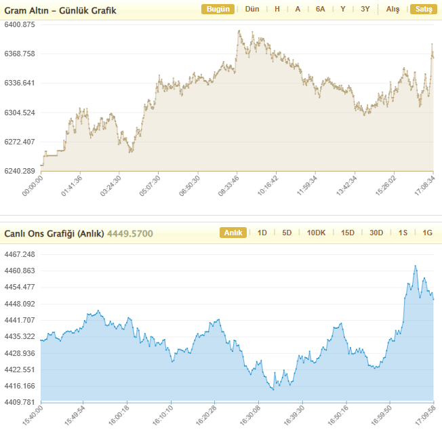Toggle chart to Alış price

coord(393,9)
